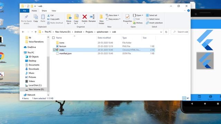Switch to the Home ribbon tab

[x=34, y=11]
